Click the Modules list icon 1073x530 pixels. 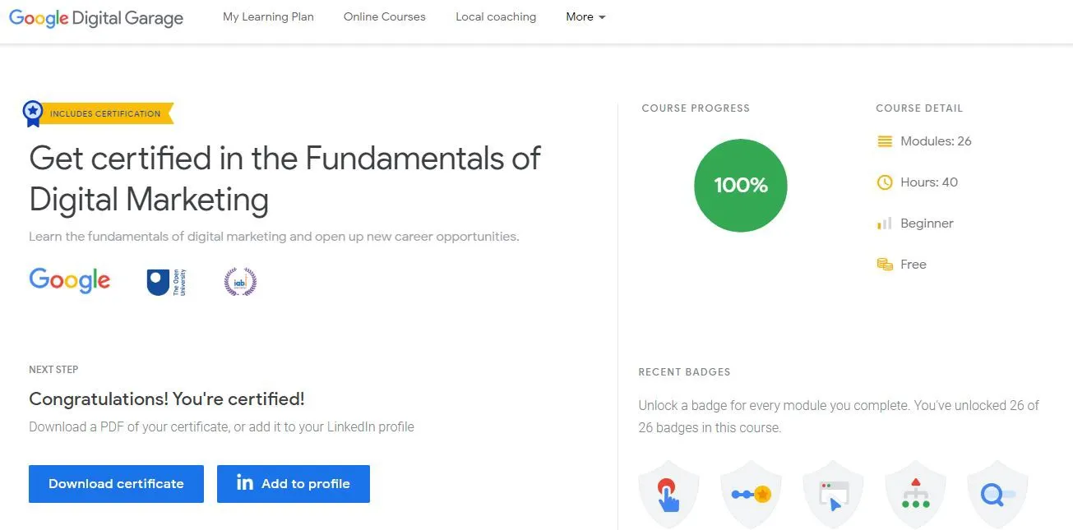[x=885, y=141]
